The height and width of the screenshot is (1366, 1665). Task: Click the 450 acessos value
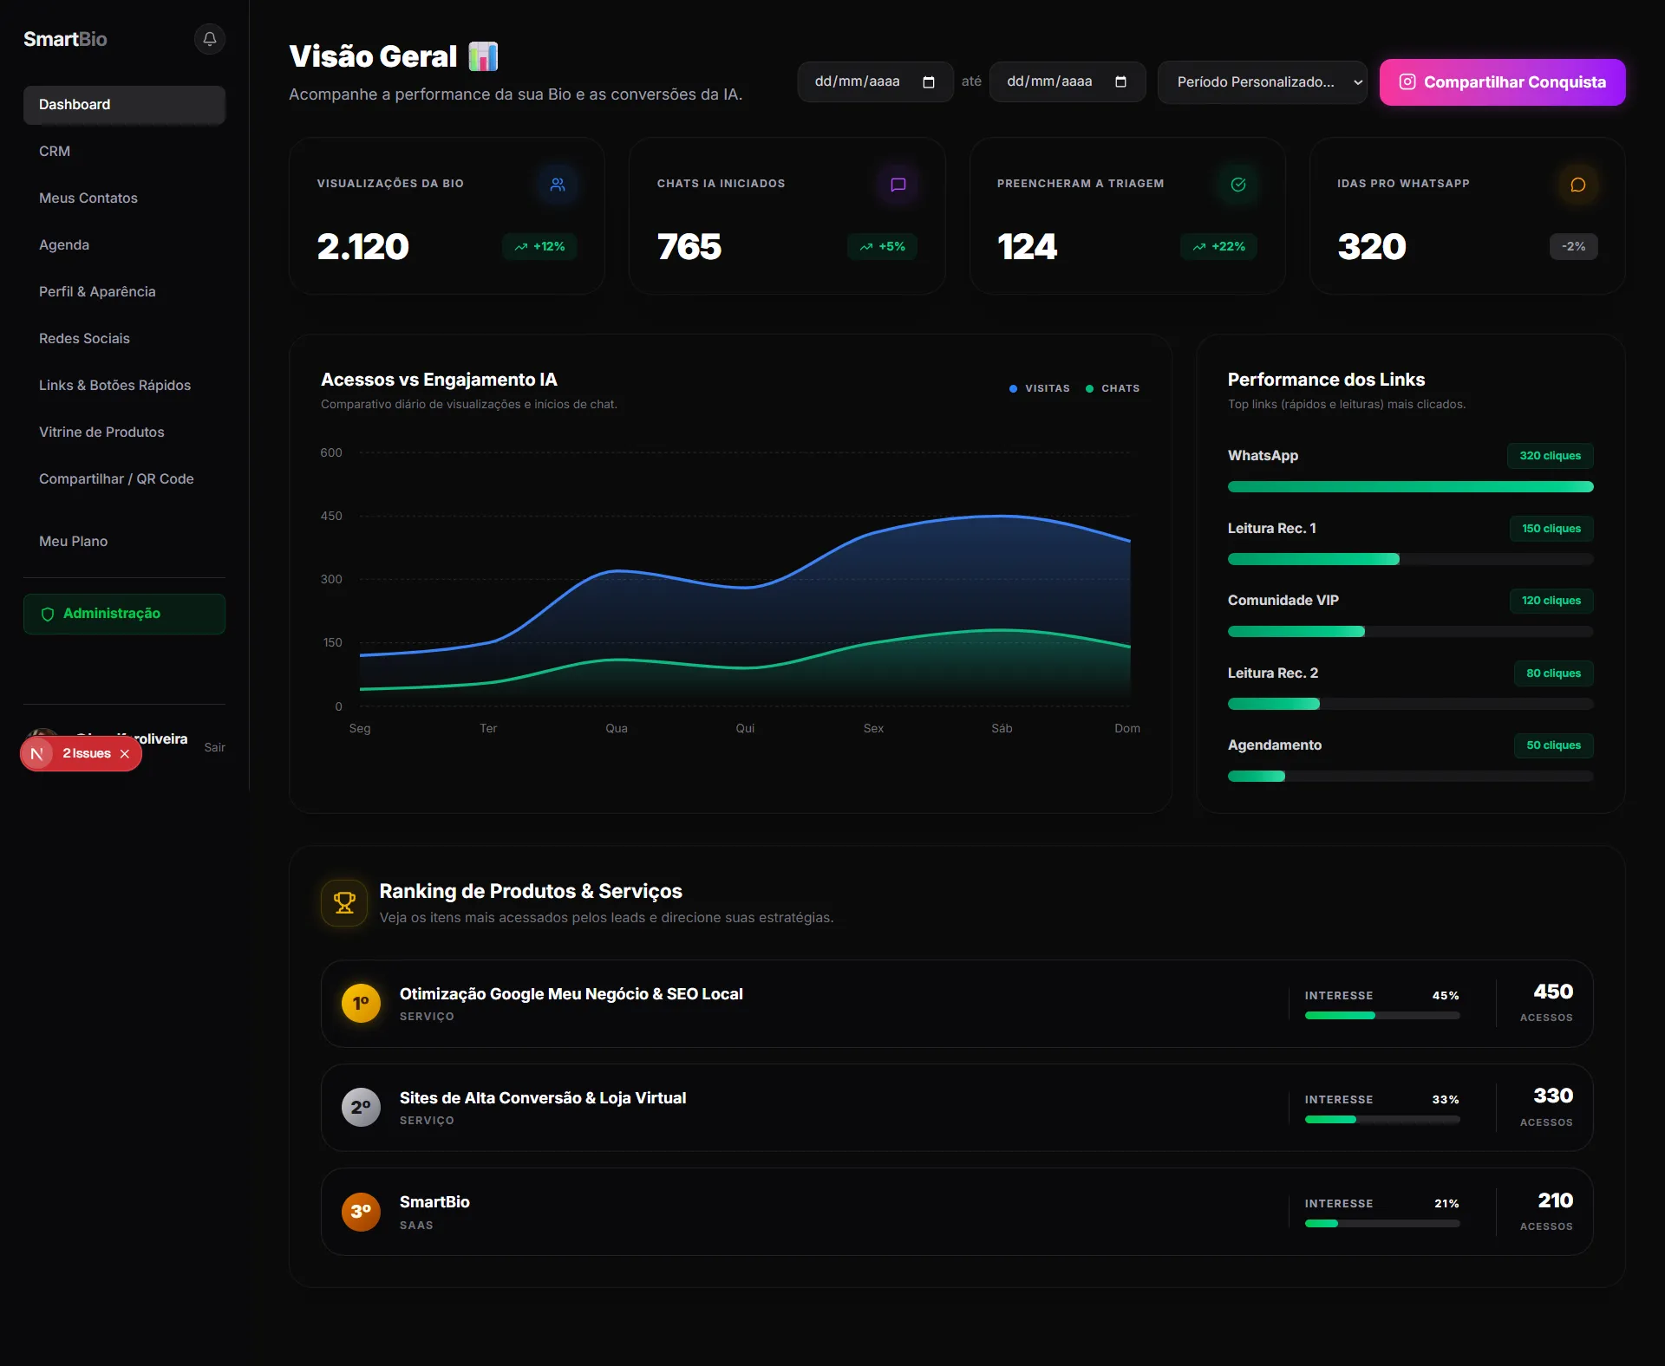click(1553, 992)
